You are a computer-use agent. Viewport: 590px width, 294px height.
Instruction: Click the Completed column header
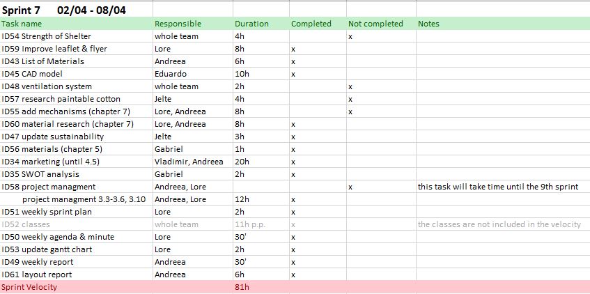click(318, 24)
